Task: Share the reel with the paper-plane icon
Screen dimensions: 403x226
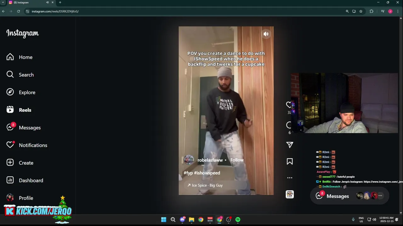Action: tap(290, 145)
